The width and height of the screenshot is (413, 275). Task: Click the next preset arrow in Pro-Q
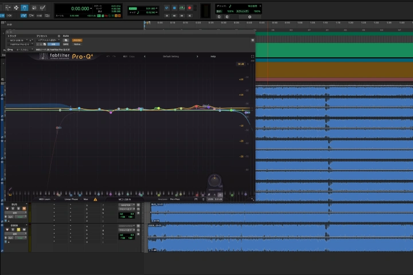197,57
